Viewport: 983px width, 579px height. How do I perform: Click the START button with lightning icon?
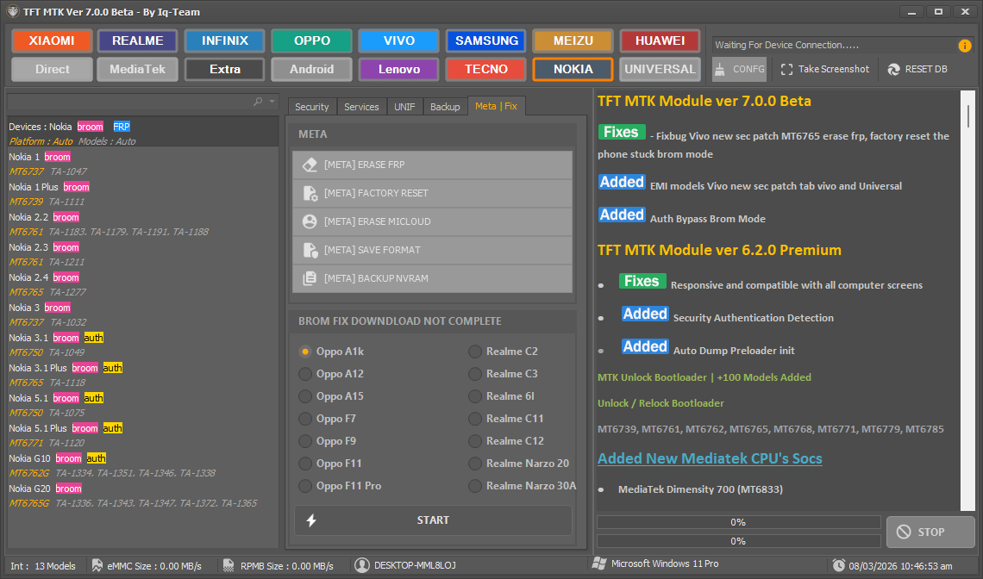coord(432,520)
